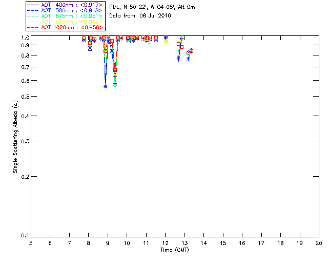Click y-axis tick label '0.4'
This screenshot has height=263, width=328.
[x=25, y=116]
